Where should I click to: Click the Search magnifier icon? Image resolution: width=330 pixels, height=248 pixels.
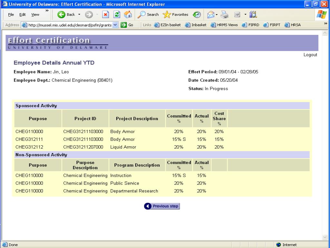click(x=141, y=15)
